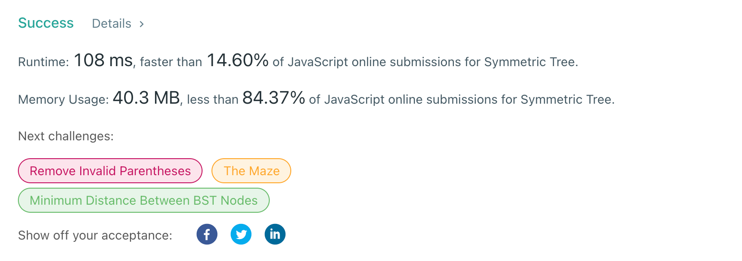Expand the chevron next to Details
The height and width of the screenshot is (261, 742).
click(x=142, y=24)
